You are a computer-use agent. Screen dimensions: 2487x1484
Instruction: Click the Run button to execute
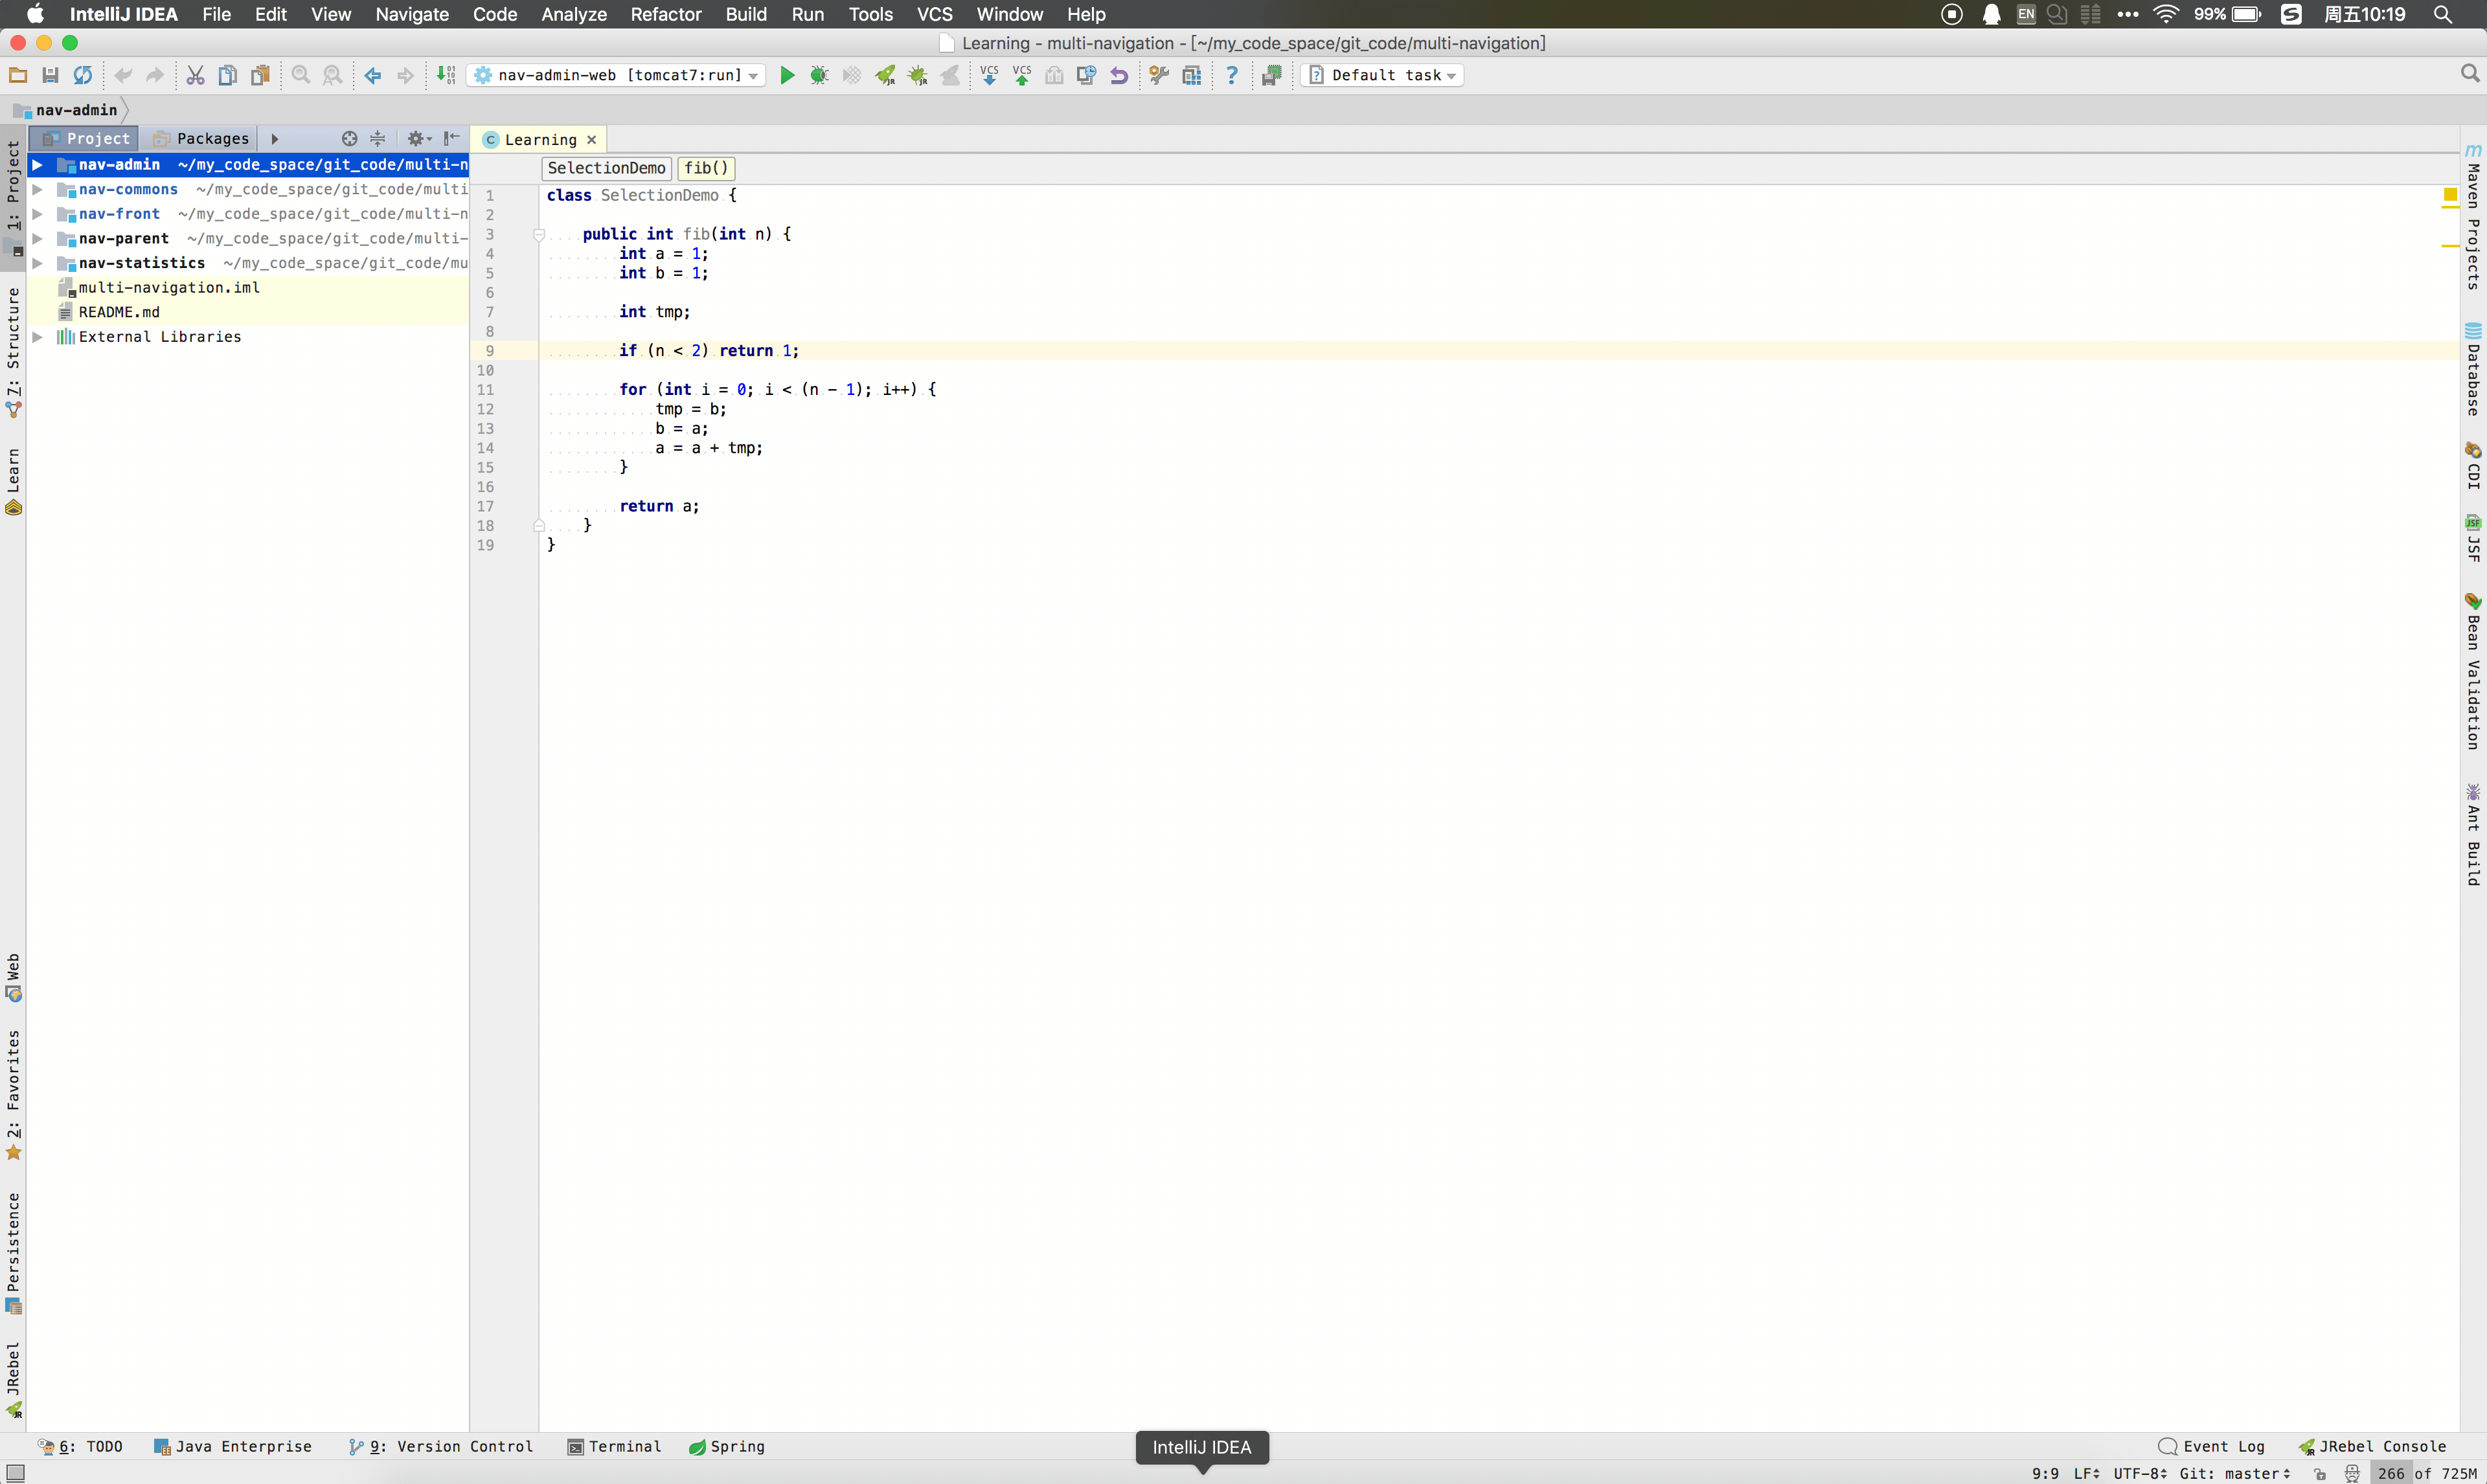[x=788, y=74]
